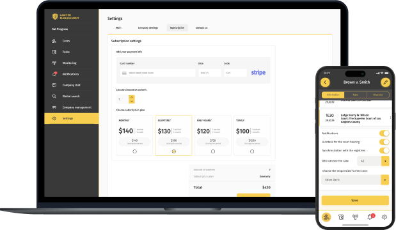
Task: Select the Monthly $140 plan radio
Action: point(134,151)
